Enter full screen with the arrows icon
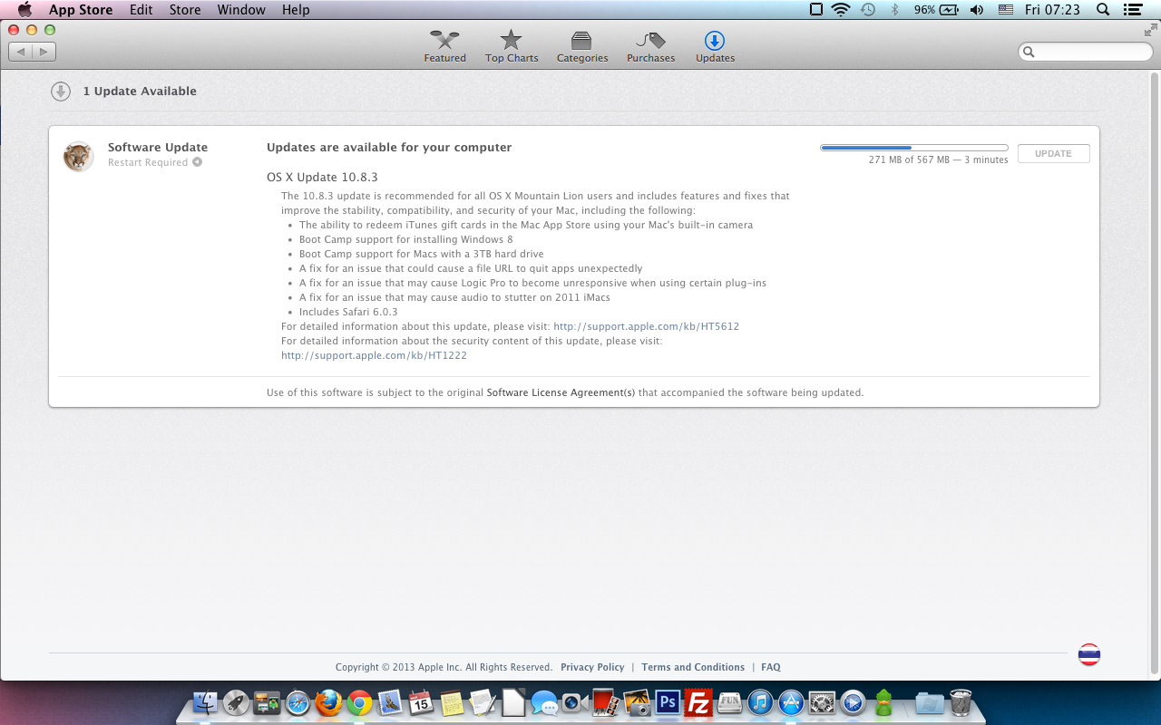The width and height of the screenshot is (1161, 725). point(1150,30)
